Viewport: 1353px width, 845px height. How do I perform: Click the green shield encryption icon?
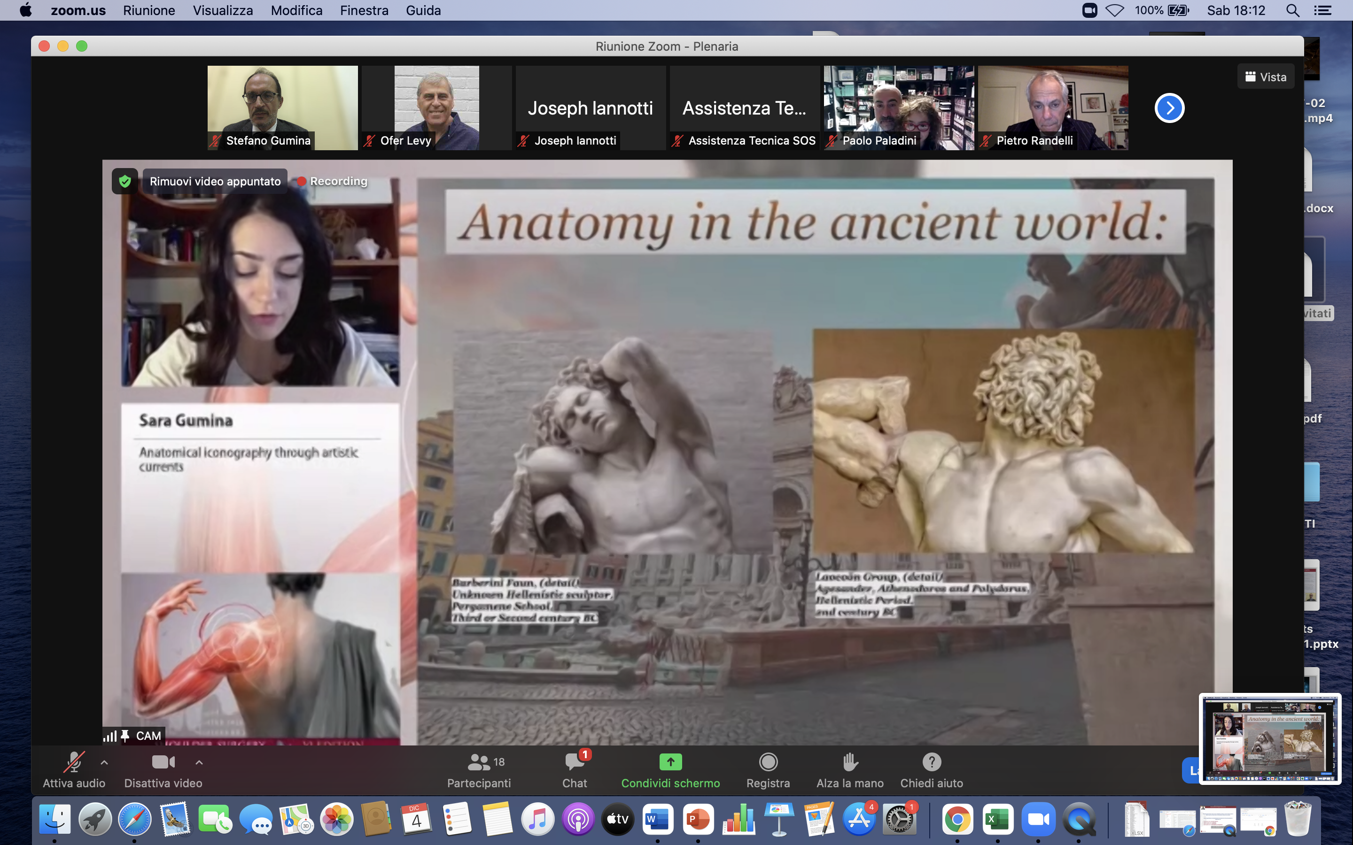coord(124,181)
